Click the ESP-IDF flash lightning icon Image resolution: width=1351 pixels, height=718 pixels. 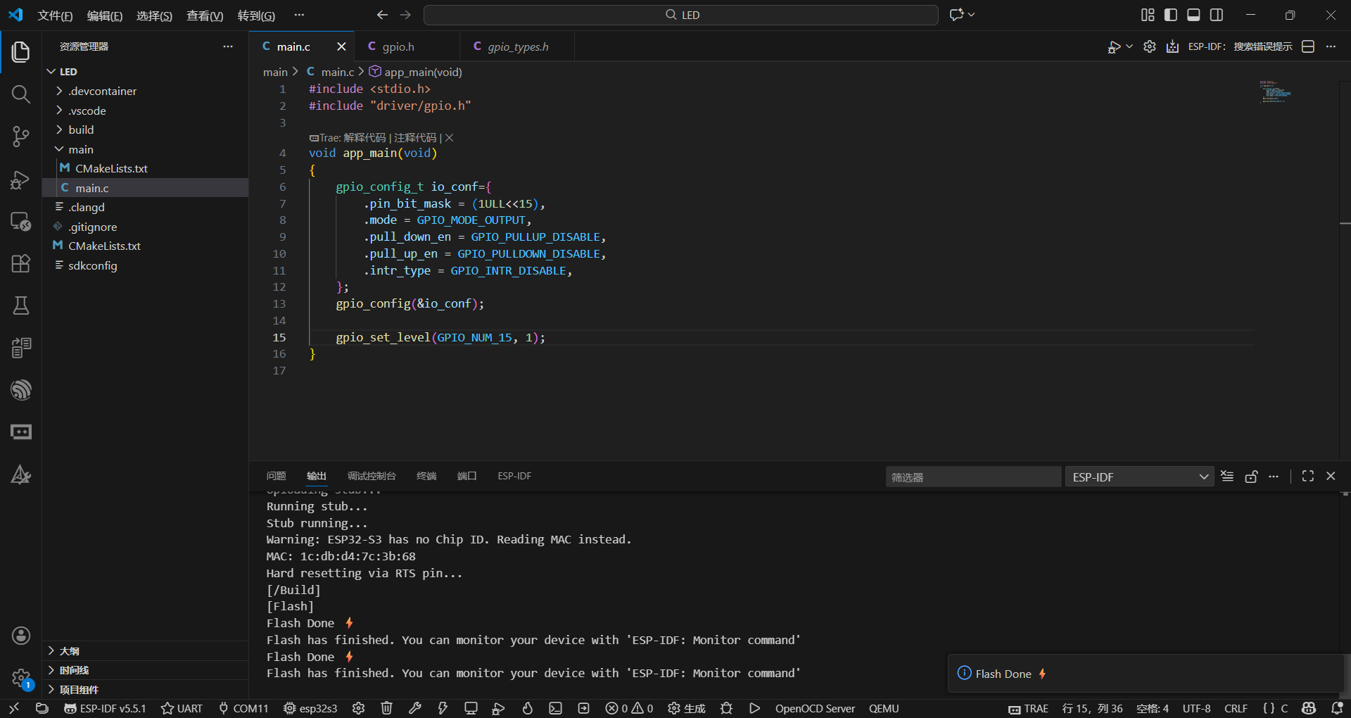coord(443,708)
